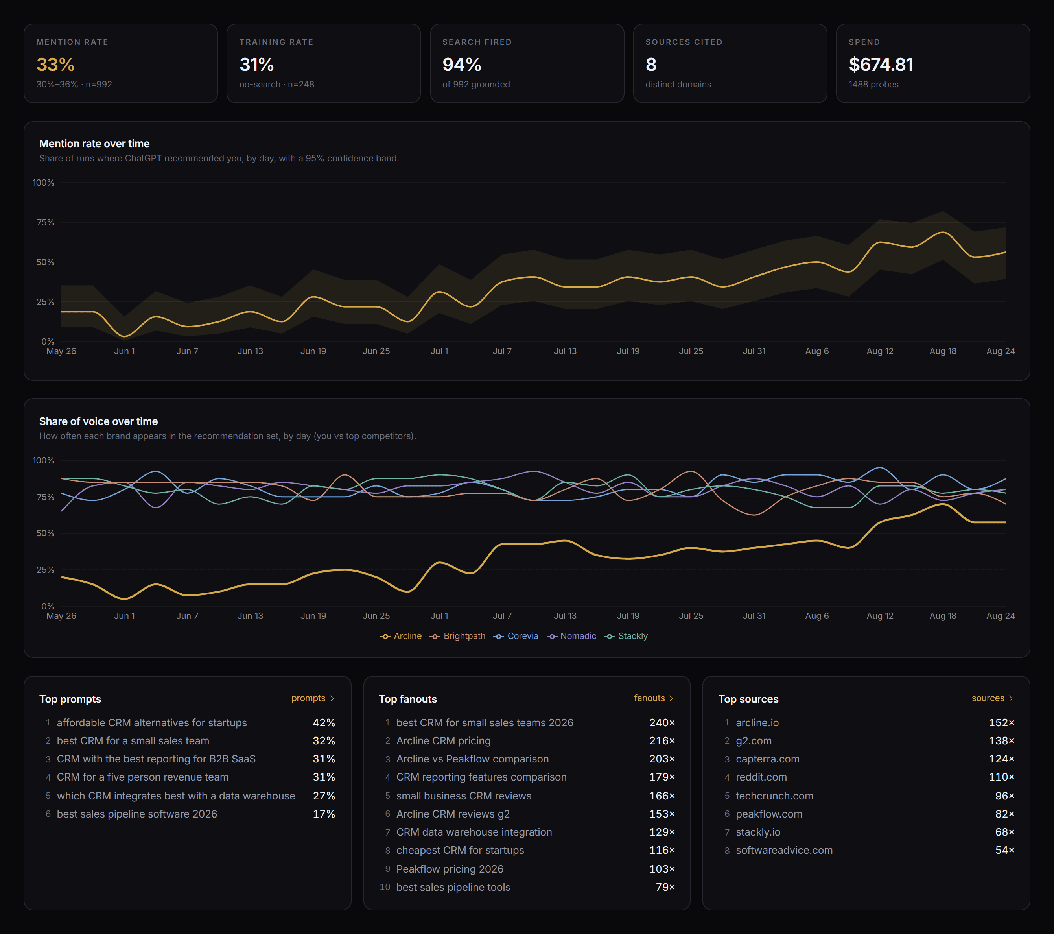
Task: Click 'Mention rate over time' chart title
Action: (94, 143)
